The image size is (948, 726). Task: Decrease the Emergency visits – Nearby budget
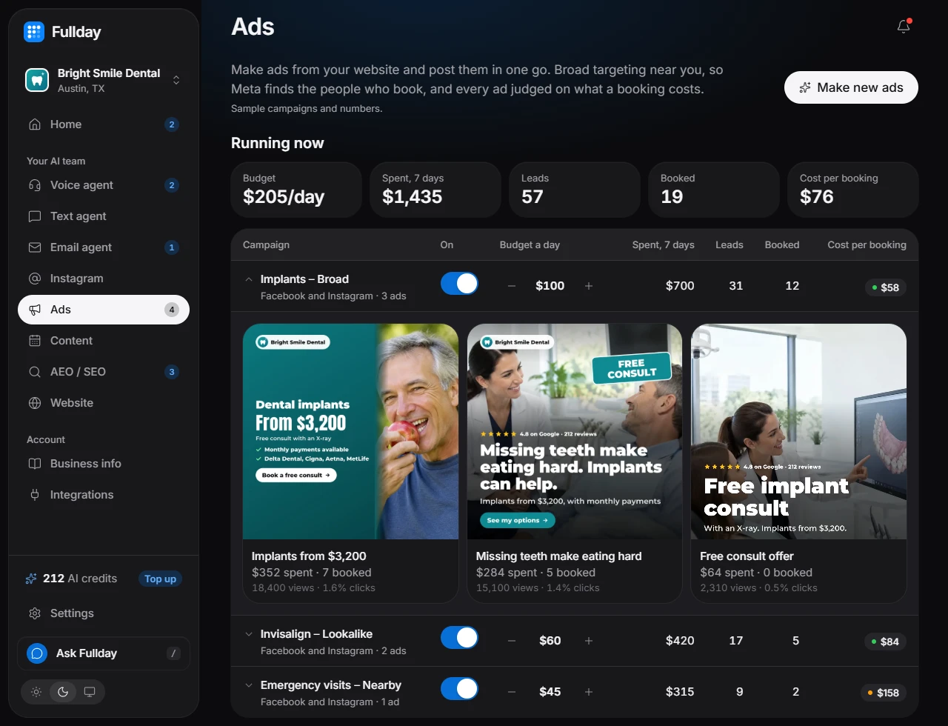coord(512,692)
